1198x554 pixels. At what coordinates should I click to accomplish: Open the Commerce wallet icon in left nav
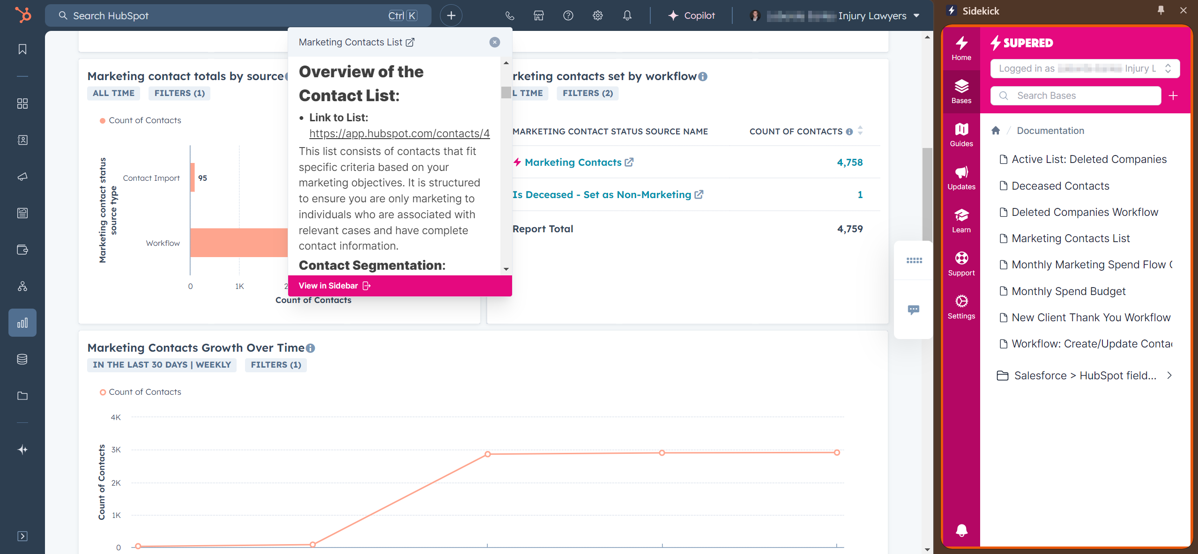[x=22, y=250]
